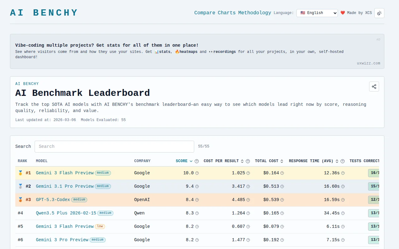
Task: Open the info icon next to $0.165
Action: pos(282,213)
